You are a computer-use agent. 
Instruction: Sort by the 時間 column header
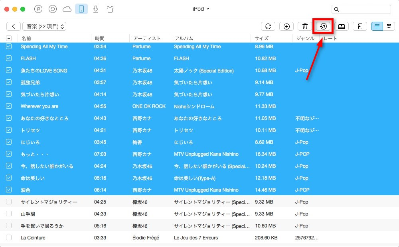110,38
